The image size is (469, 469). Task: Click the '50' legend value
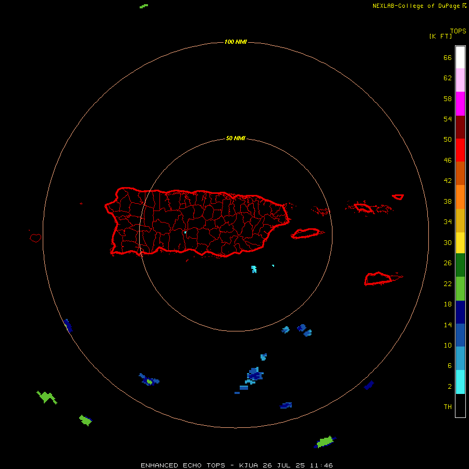pos(448,140)
